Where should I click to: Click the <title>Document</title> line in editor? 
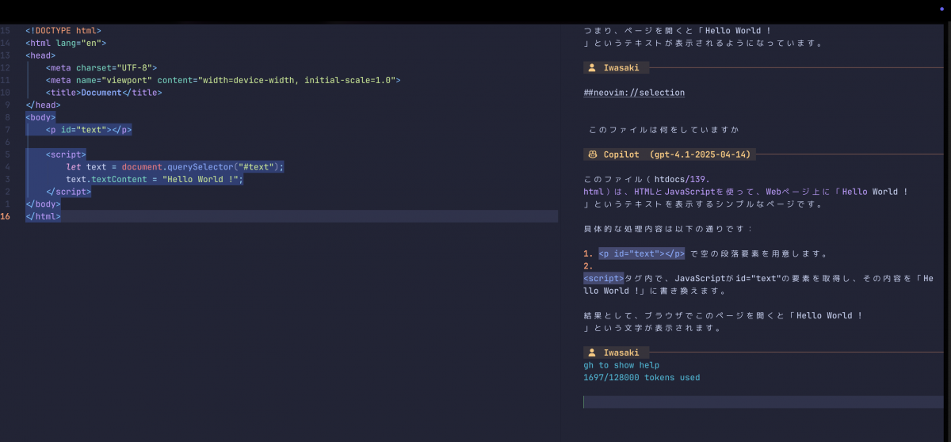point(103,93)
